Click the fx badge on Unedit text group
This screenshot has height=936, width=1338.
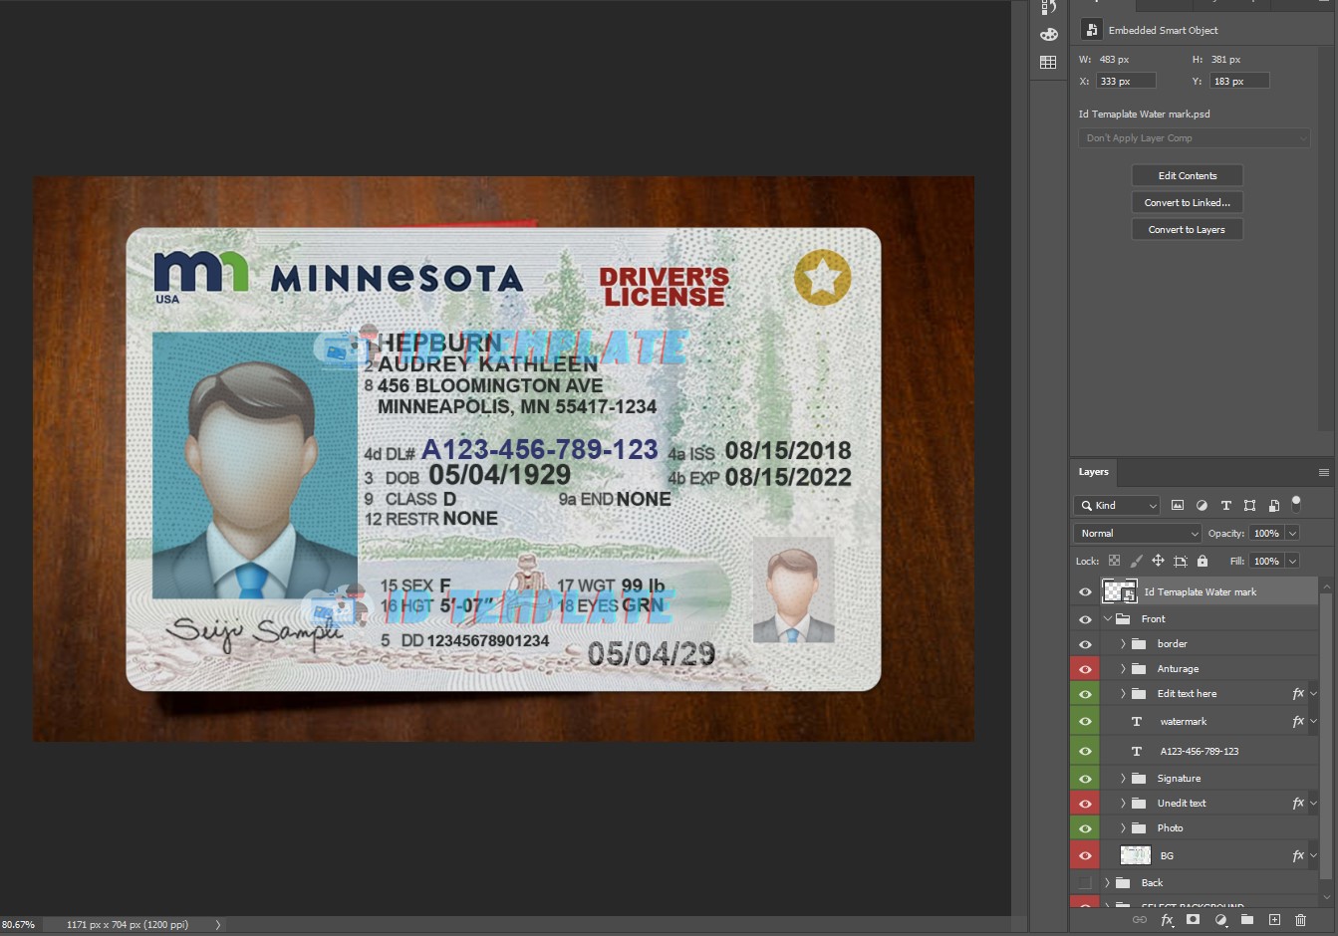click(x=1298, y=803)
